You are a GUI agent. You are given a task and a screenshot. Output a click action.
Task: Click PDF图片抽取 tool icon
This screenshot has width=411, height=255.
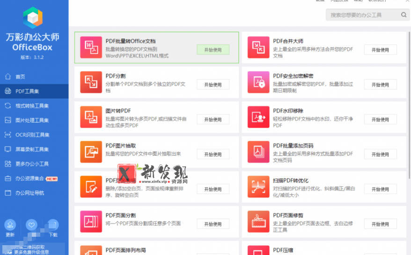tap(91, 152)
